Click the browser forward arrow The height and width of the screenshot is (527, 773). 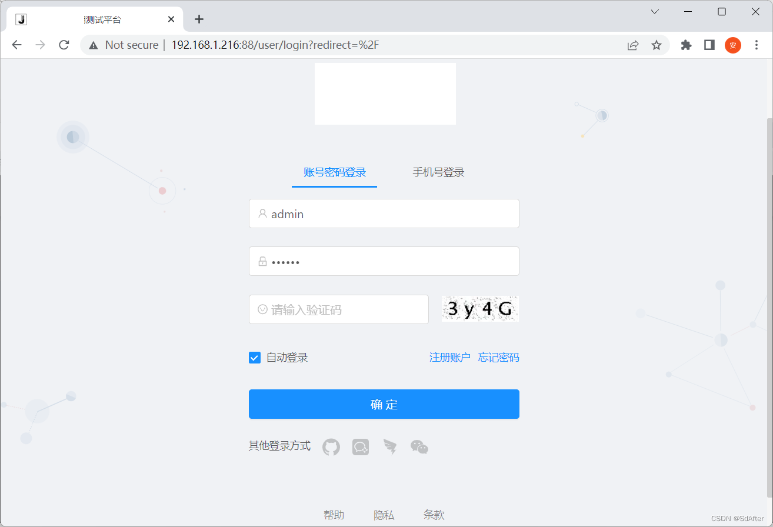pyautogui.click(x=40, y=45)
